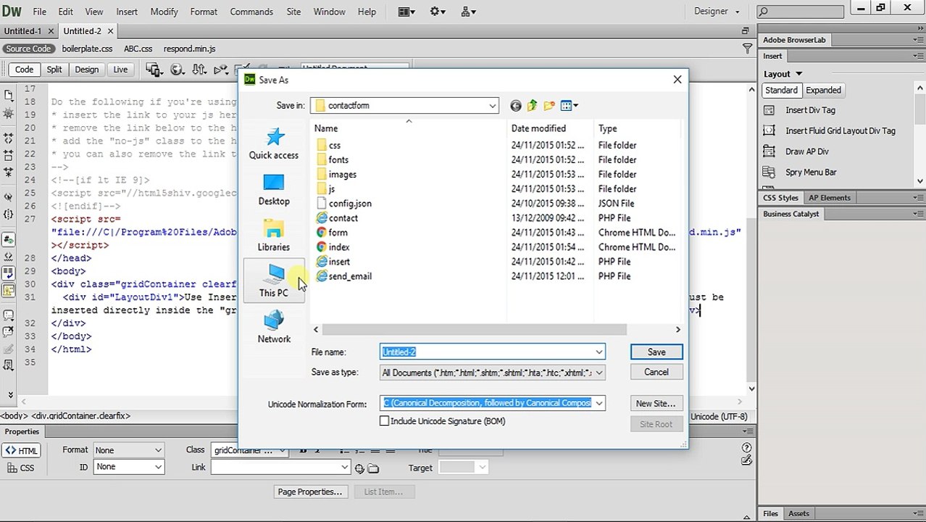Open View Menu icon in Save As dialog
The image size is (926, 522).
click(x=570, y=106)
